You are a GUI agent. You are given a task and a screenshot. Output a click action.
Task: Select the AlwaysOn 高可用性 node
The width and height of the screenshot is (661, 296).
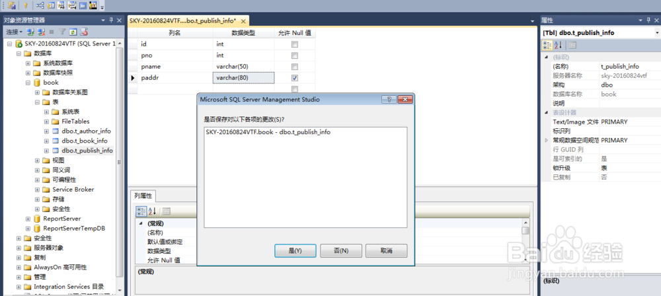coord(60,268)
